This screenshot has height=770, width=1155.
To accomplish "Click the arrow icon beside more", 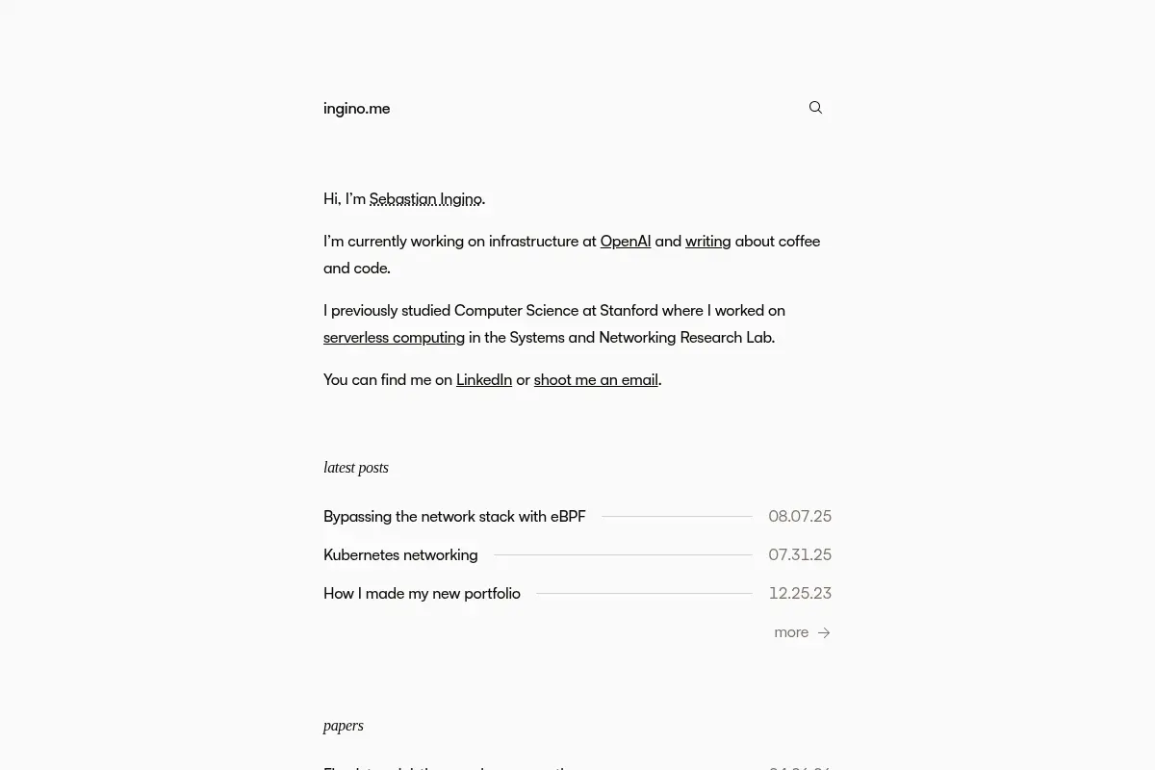I will click(824, 632).
